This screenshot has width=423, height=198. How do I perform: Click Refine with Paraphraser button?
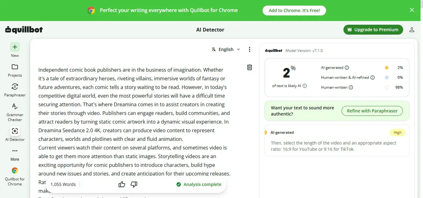[372, 111]
